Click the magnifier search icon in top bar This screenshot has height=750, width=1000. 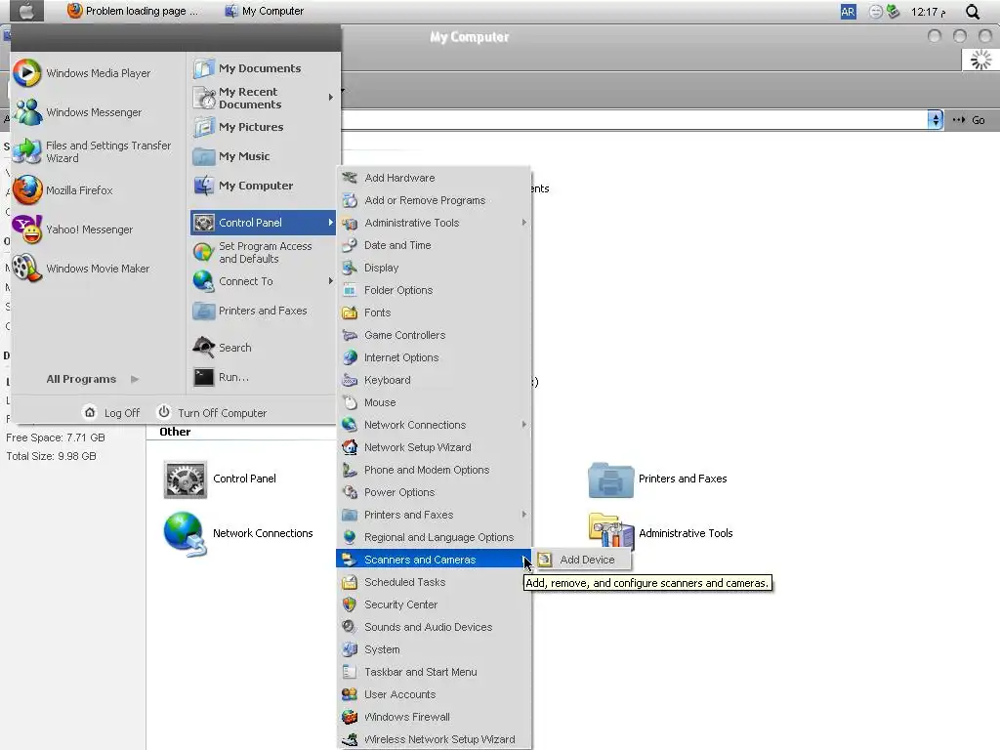point(973,12)
